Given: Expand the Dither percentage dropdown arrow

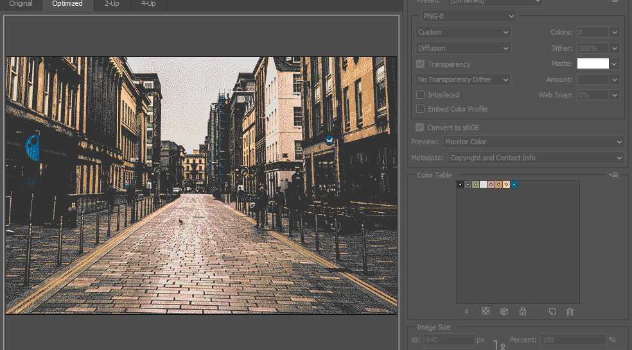Looking at the screenshot, I should pyautogui.click(x=614, y=48).
